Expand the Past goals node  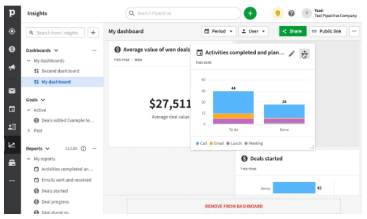tap(29, 130)
